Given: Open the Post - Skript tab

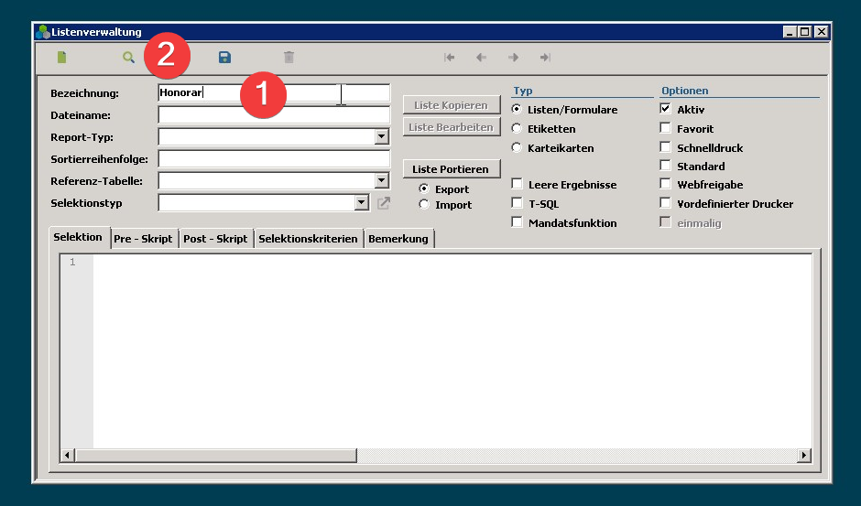Looking at the screenshot, I should 216,239.
